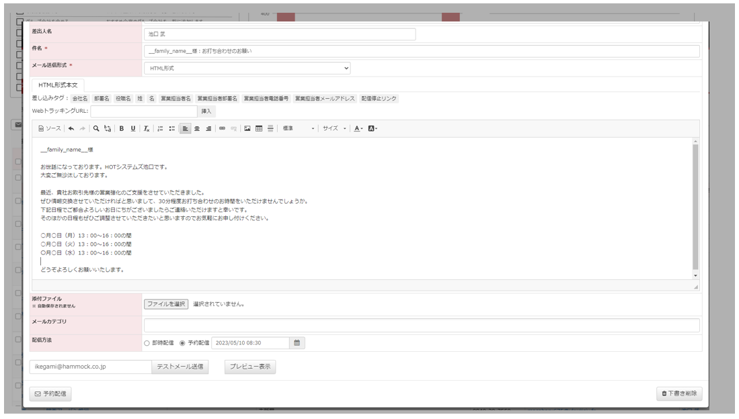Open the find (magnifier) tool

pos(96,128)
